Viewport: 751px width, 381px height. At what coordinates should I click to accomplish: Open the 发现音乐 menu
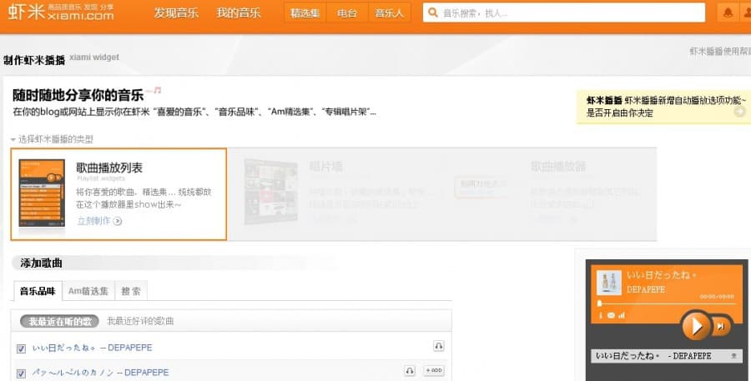[x=178, y=13]
